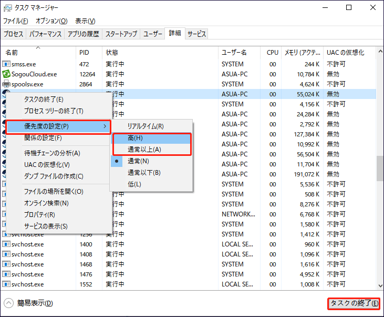Sort by メモリ column header

(x=302, y=53)
